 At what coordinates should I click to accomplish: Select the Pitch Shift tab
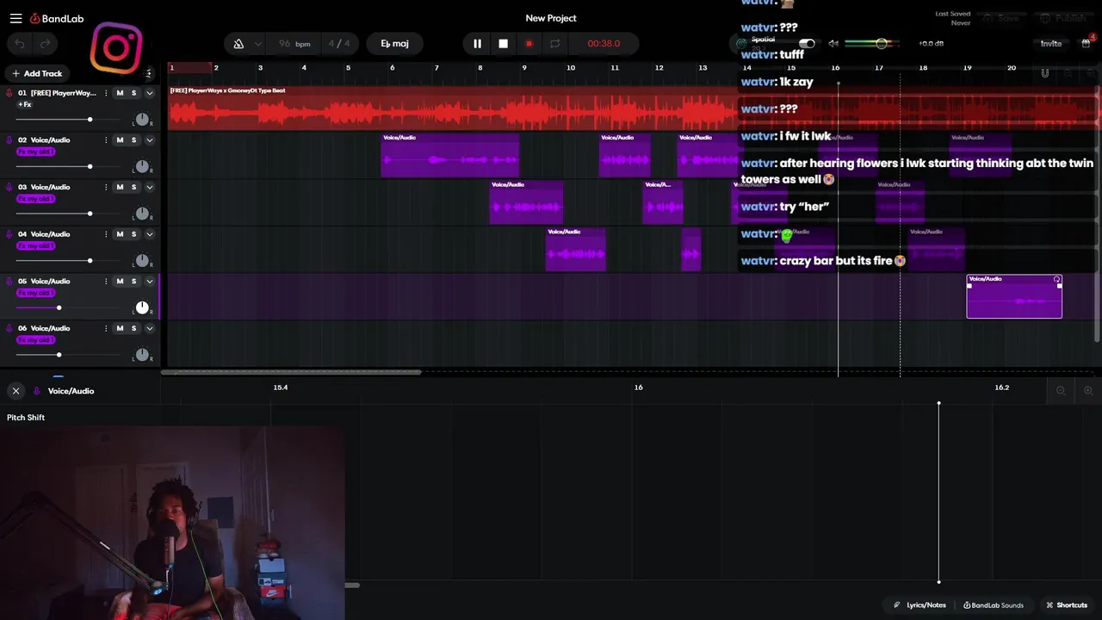pyautogui.click(x=26, y=418)
